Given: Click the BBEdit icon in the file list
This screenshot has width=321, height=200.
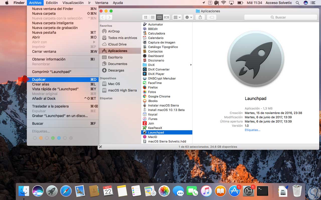Looking at the screenshot, I should 145,29.
